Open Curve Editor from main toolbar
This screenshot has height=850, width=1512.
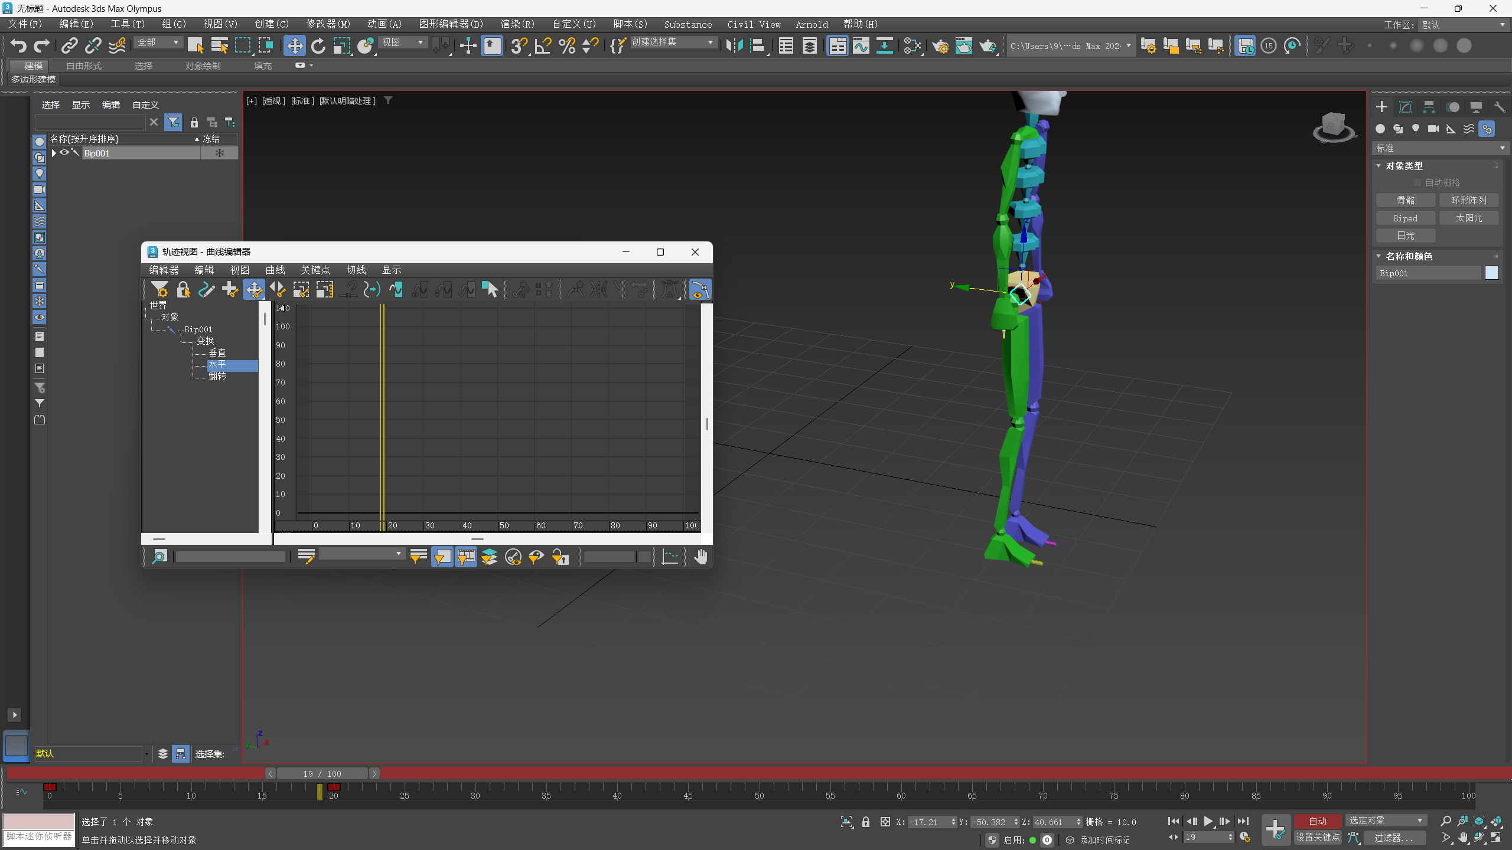[861, 45]
